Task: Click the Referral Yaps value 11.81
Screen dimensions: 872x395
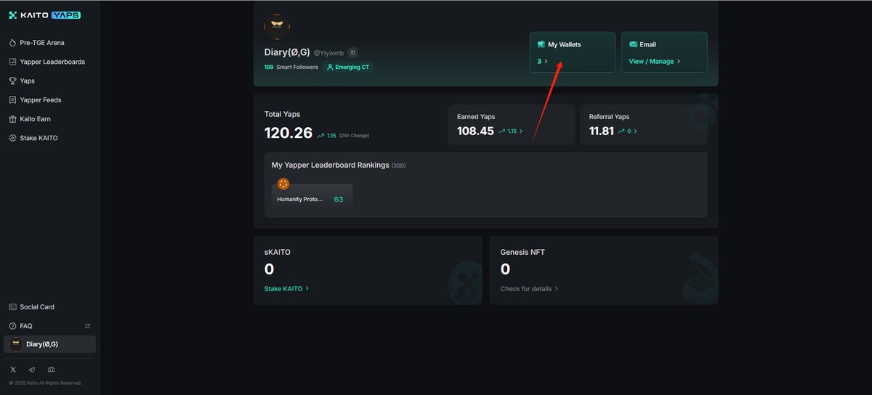Action: pos(602,131)
